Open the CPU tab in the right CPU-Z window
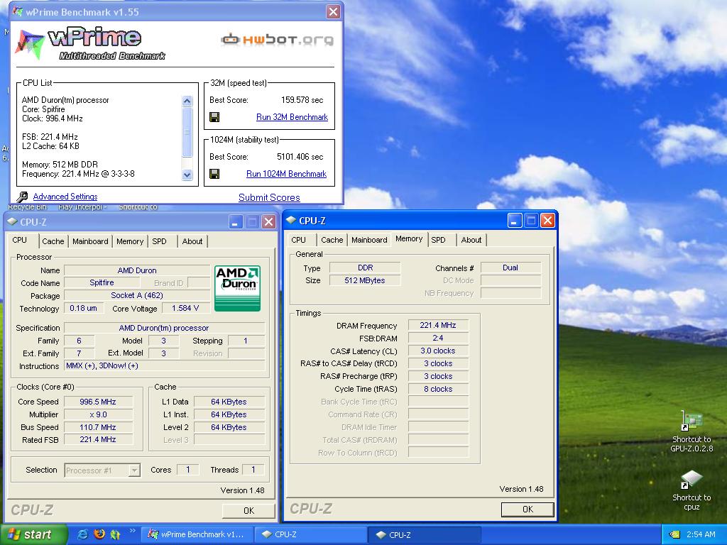Image resolution: width=727 pixels, height=545 pixels. point(299,240)
